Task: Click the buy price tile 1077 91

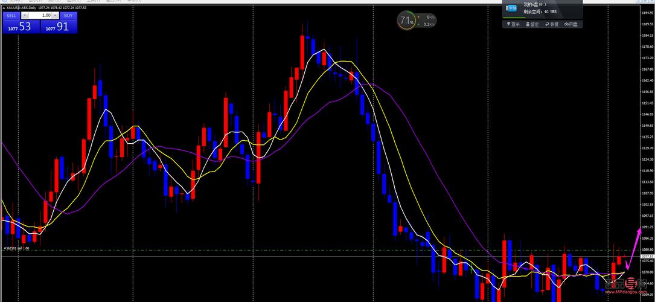Action: pyautogui.click(x=59, y=27)
